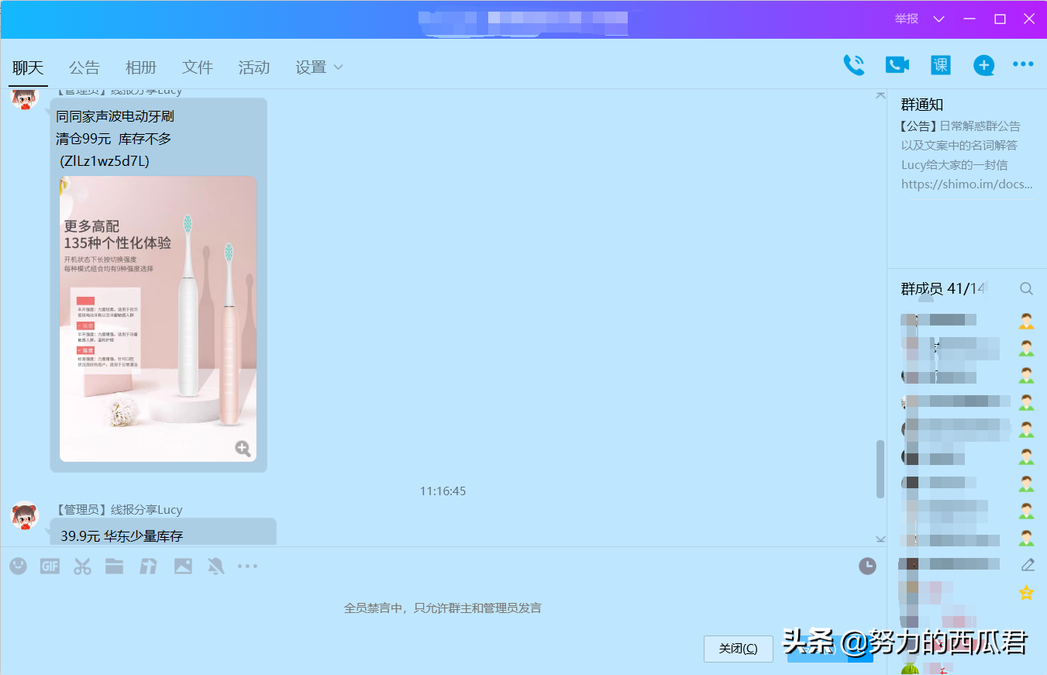The image size is (1047, 675).
Task: Select the screenshot scissors tool
Action: point(82,566)
